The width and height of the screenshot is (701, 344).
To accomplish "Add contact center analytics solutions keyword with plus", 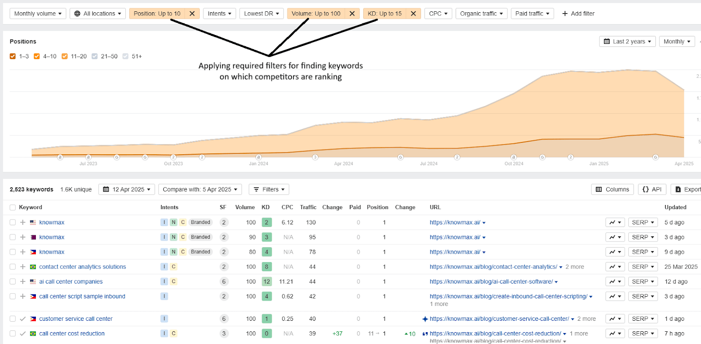I will coord(23,267).
